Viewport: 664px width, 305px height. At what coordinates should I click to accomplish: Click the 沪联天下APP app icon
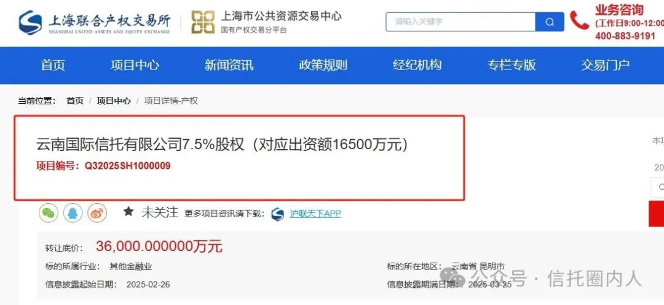(278, 214)
